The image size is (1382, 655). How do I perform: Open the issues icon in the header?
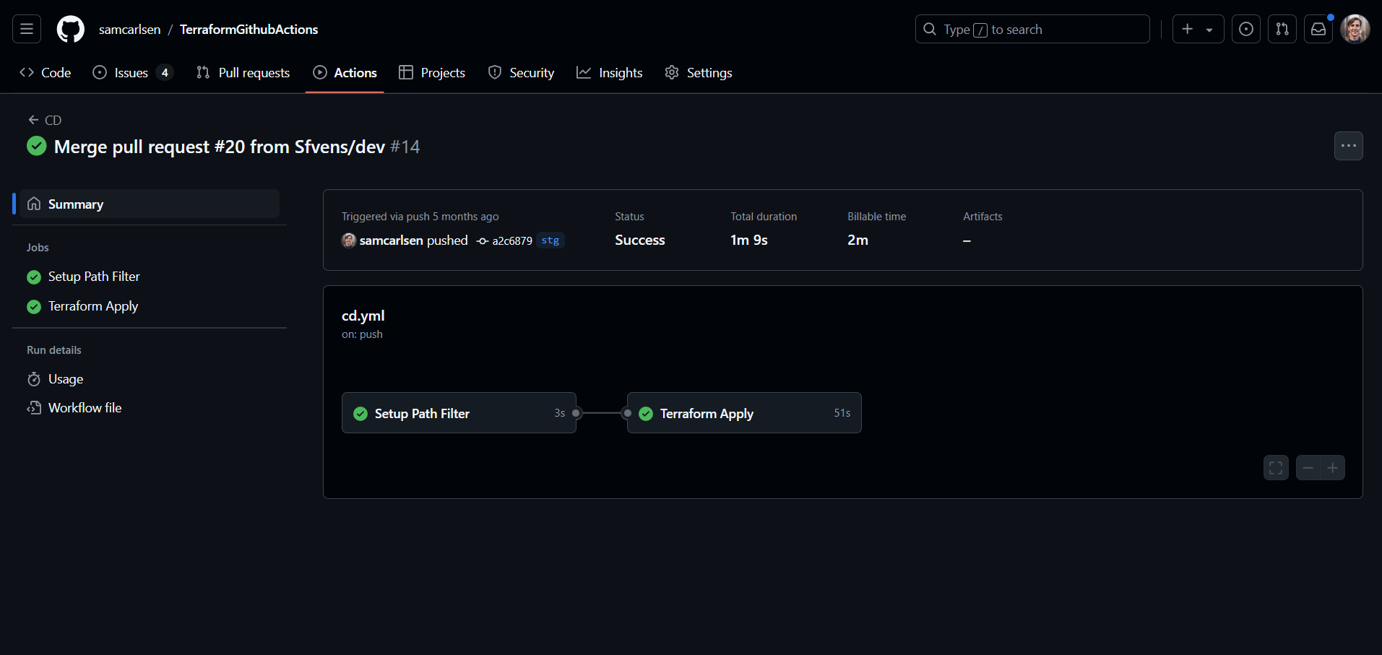[1246, 29]
